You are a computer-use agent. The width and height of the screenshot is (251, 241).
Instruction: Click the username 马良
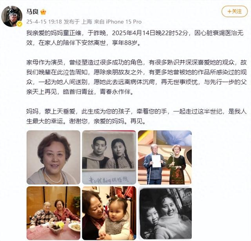tap(32, 11)
